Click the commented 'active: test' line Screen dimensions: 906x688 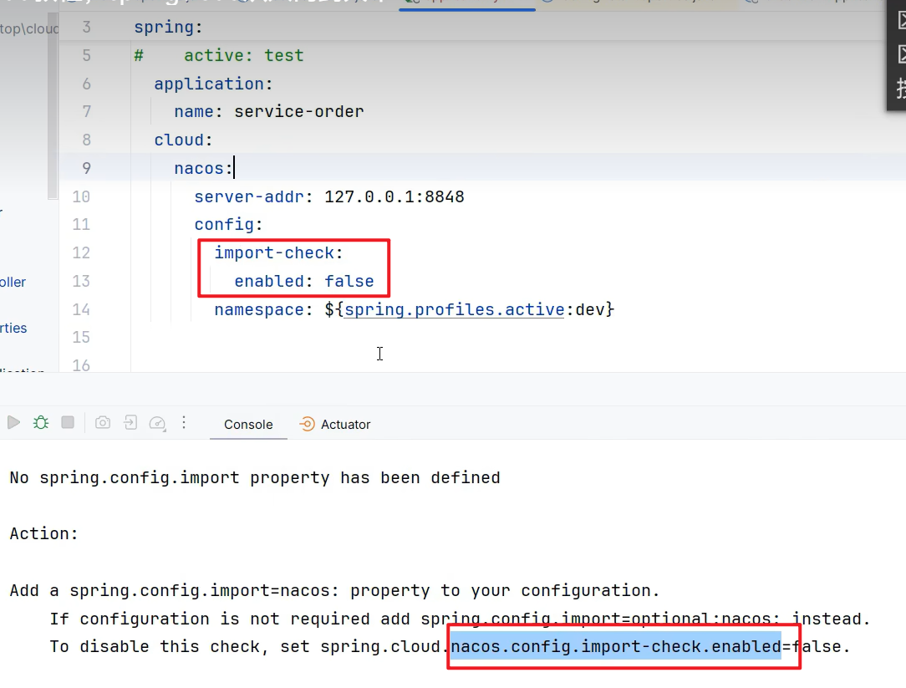(x=219, y=55)
